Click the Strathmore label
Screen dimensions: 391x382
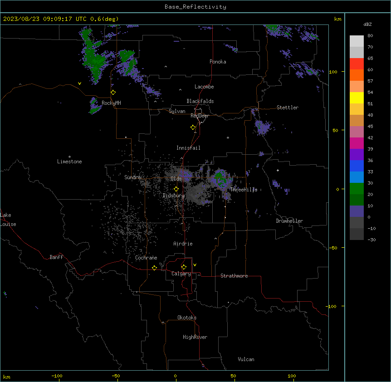click(x=234, y=276)
